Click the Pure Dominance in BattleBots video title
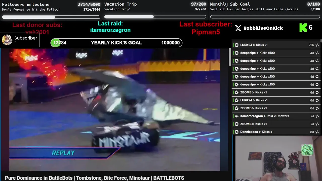 95,178
